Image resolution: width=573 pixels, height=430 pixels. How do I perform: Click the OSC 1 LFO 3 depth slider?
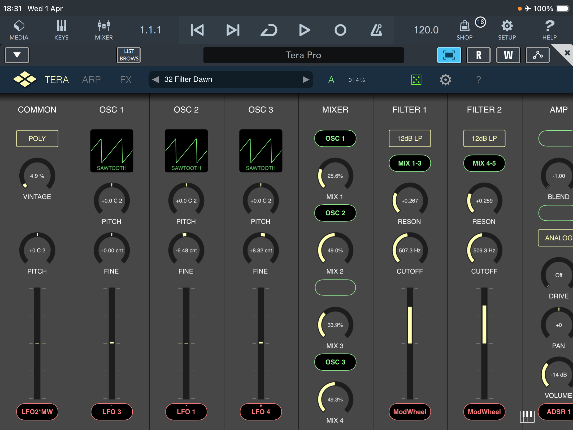112,343
